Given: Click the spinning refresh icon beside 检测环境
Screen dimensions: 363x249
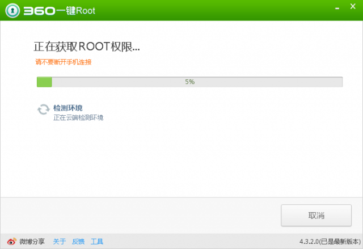Looking at the screenshot, I should (44, 109).
